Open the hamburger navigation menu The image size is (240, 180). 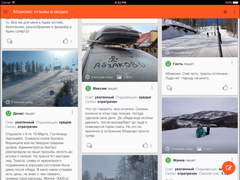pos(6,12)
